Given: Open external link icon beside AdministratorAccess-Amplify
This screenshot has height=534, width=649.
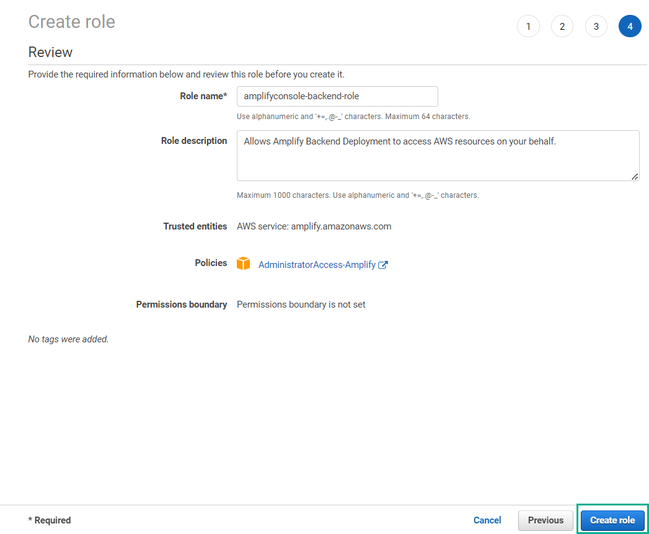Looking at the screenshot, I should click(383, 265).
